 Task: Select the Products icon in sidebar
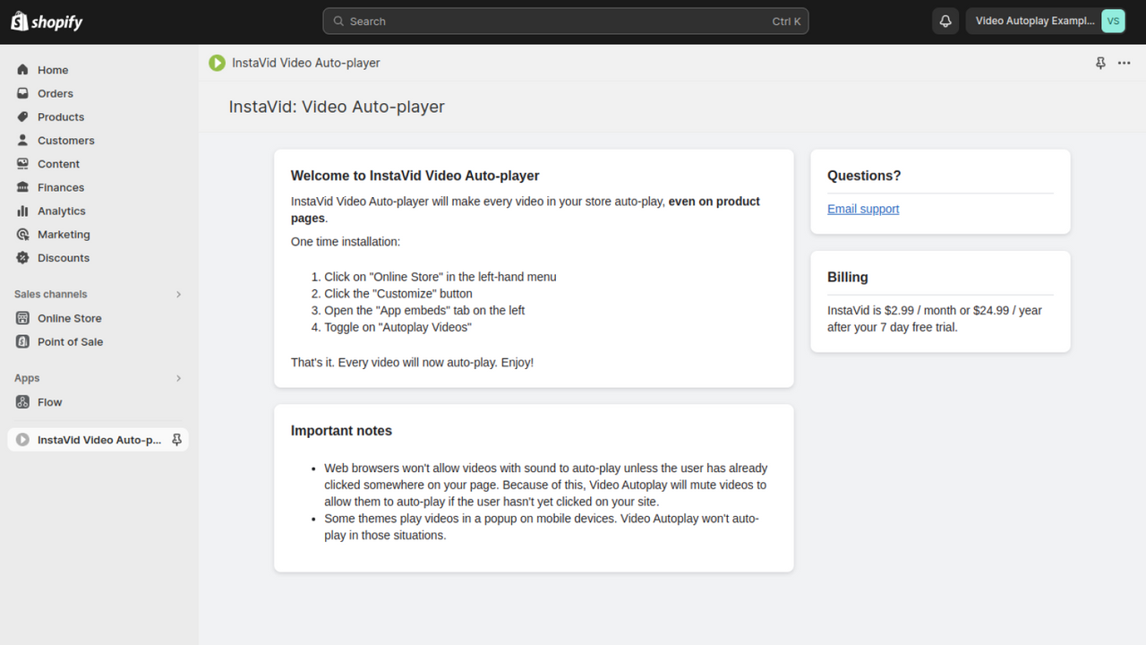21,116
